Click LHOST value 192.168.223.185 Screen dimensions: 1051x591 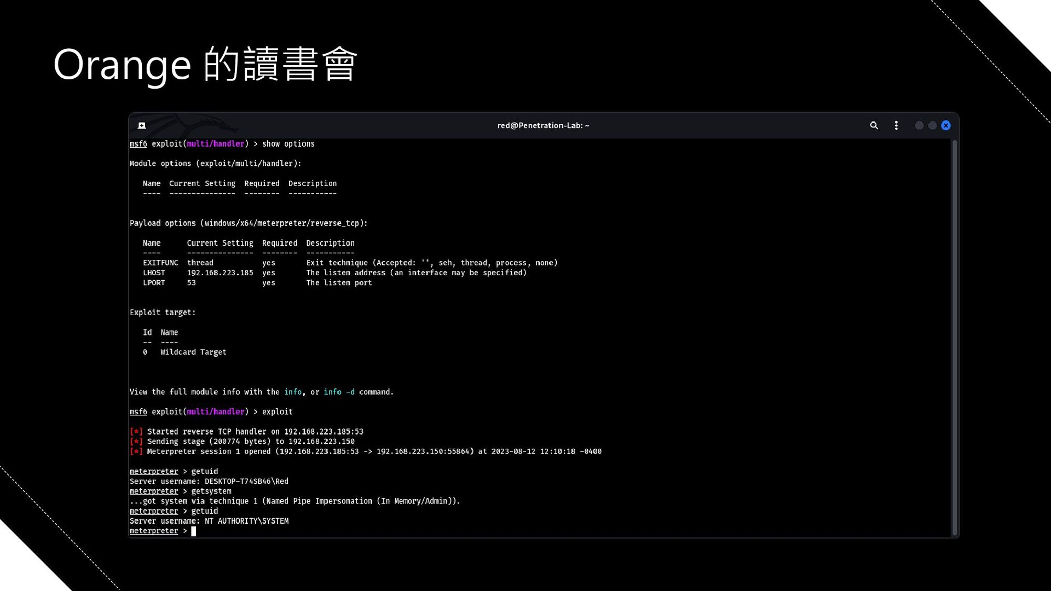tap(220, 273)
